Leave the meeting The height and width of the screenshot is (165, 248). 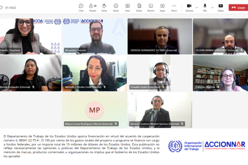click(238, 8)
